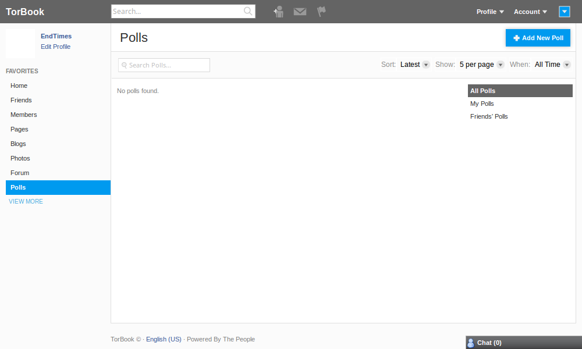The image size is (582, 349).
Task: Click the Add New Poll button
Action: [x=538, y=38]
